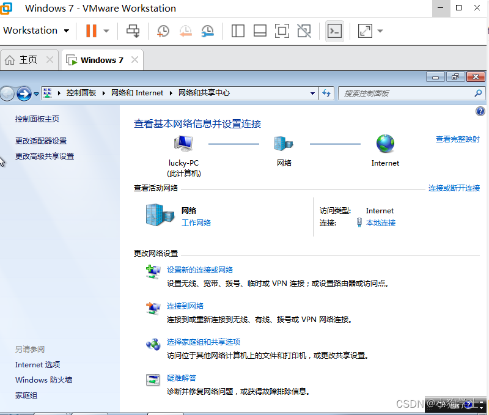
Task: Send Ctrl+Alt+Del to the VM
Action: tap(133, 31)
